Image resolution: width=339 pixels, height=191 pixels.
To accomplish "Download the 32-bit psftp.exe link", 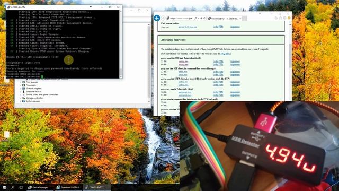I will tap(183, 82).
